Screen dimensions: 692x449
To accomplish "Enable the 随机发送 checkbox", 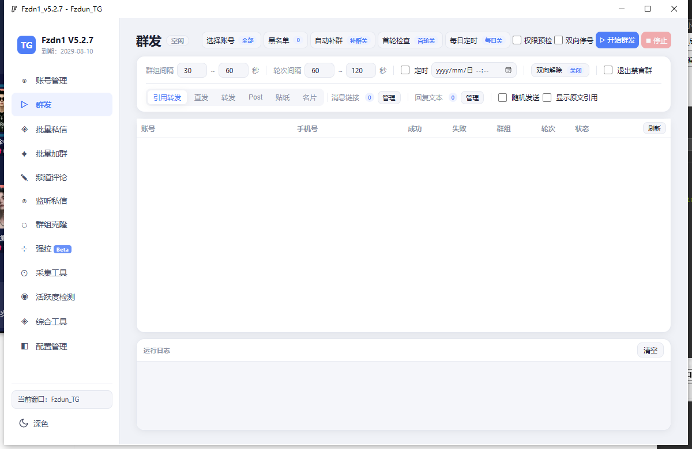I will point(503,98).
